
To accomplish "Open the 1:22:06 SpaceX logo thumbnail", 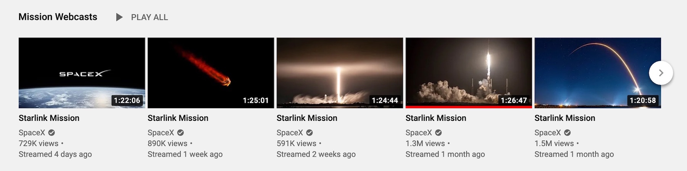I will point(82,73).
